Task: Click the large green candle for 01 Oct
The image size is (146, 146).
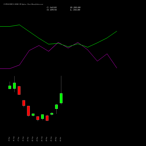Action: click(x=61, y=98)
